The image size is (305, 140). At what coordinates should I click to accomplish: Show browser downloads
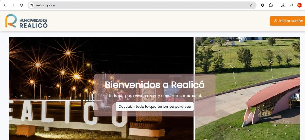coord(283,5)
